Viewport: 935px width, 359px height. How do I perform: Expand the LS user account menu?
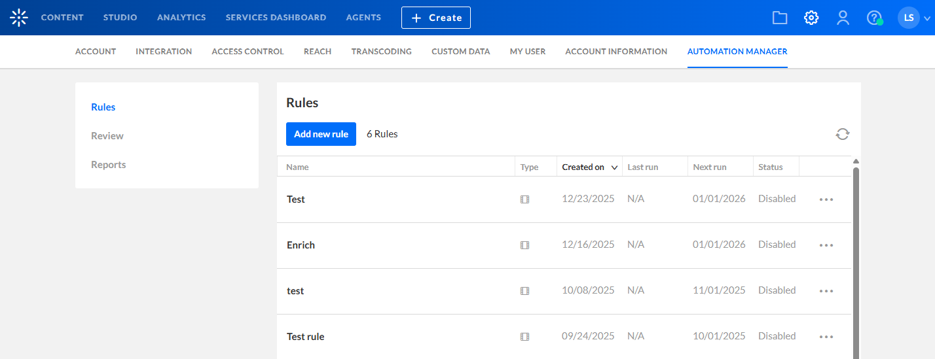click(x=914, y=18)
